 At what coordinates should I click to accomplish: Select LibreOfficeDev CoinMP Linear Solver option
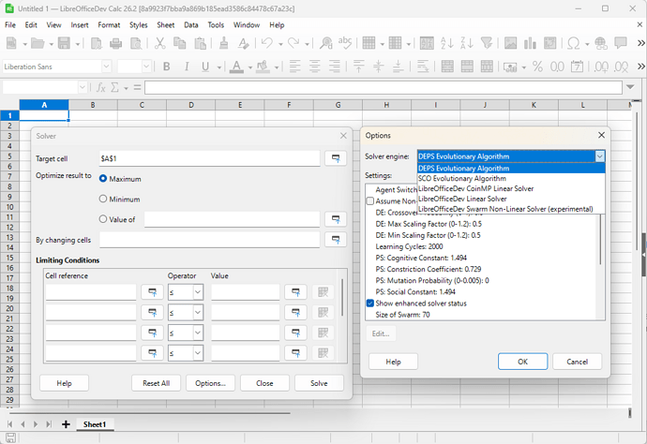pos(475,188)
